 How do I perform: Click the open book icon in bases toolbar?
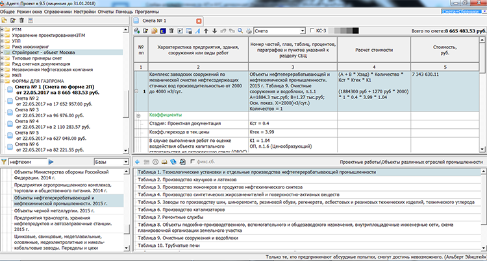pos(164,162)
